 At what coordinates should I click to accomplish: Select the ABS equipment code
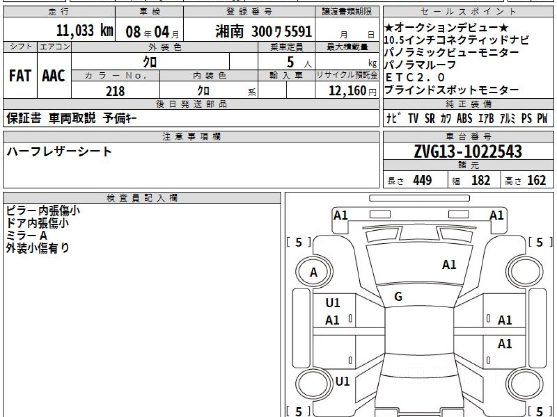(x=464, y=119)
